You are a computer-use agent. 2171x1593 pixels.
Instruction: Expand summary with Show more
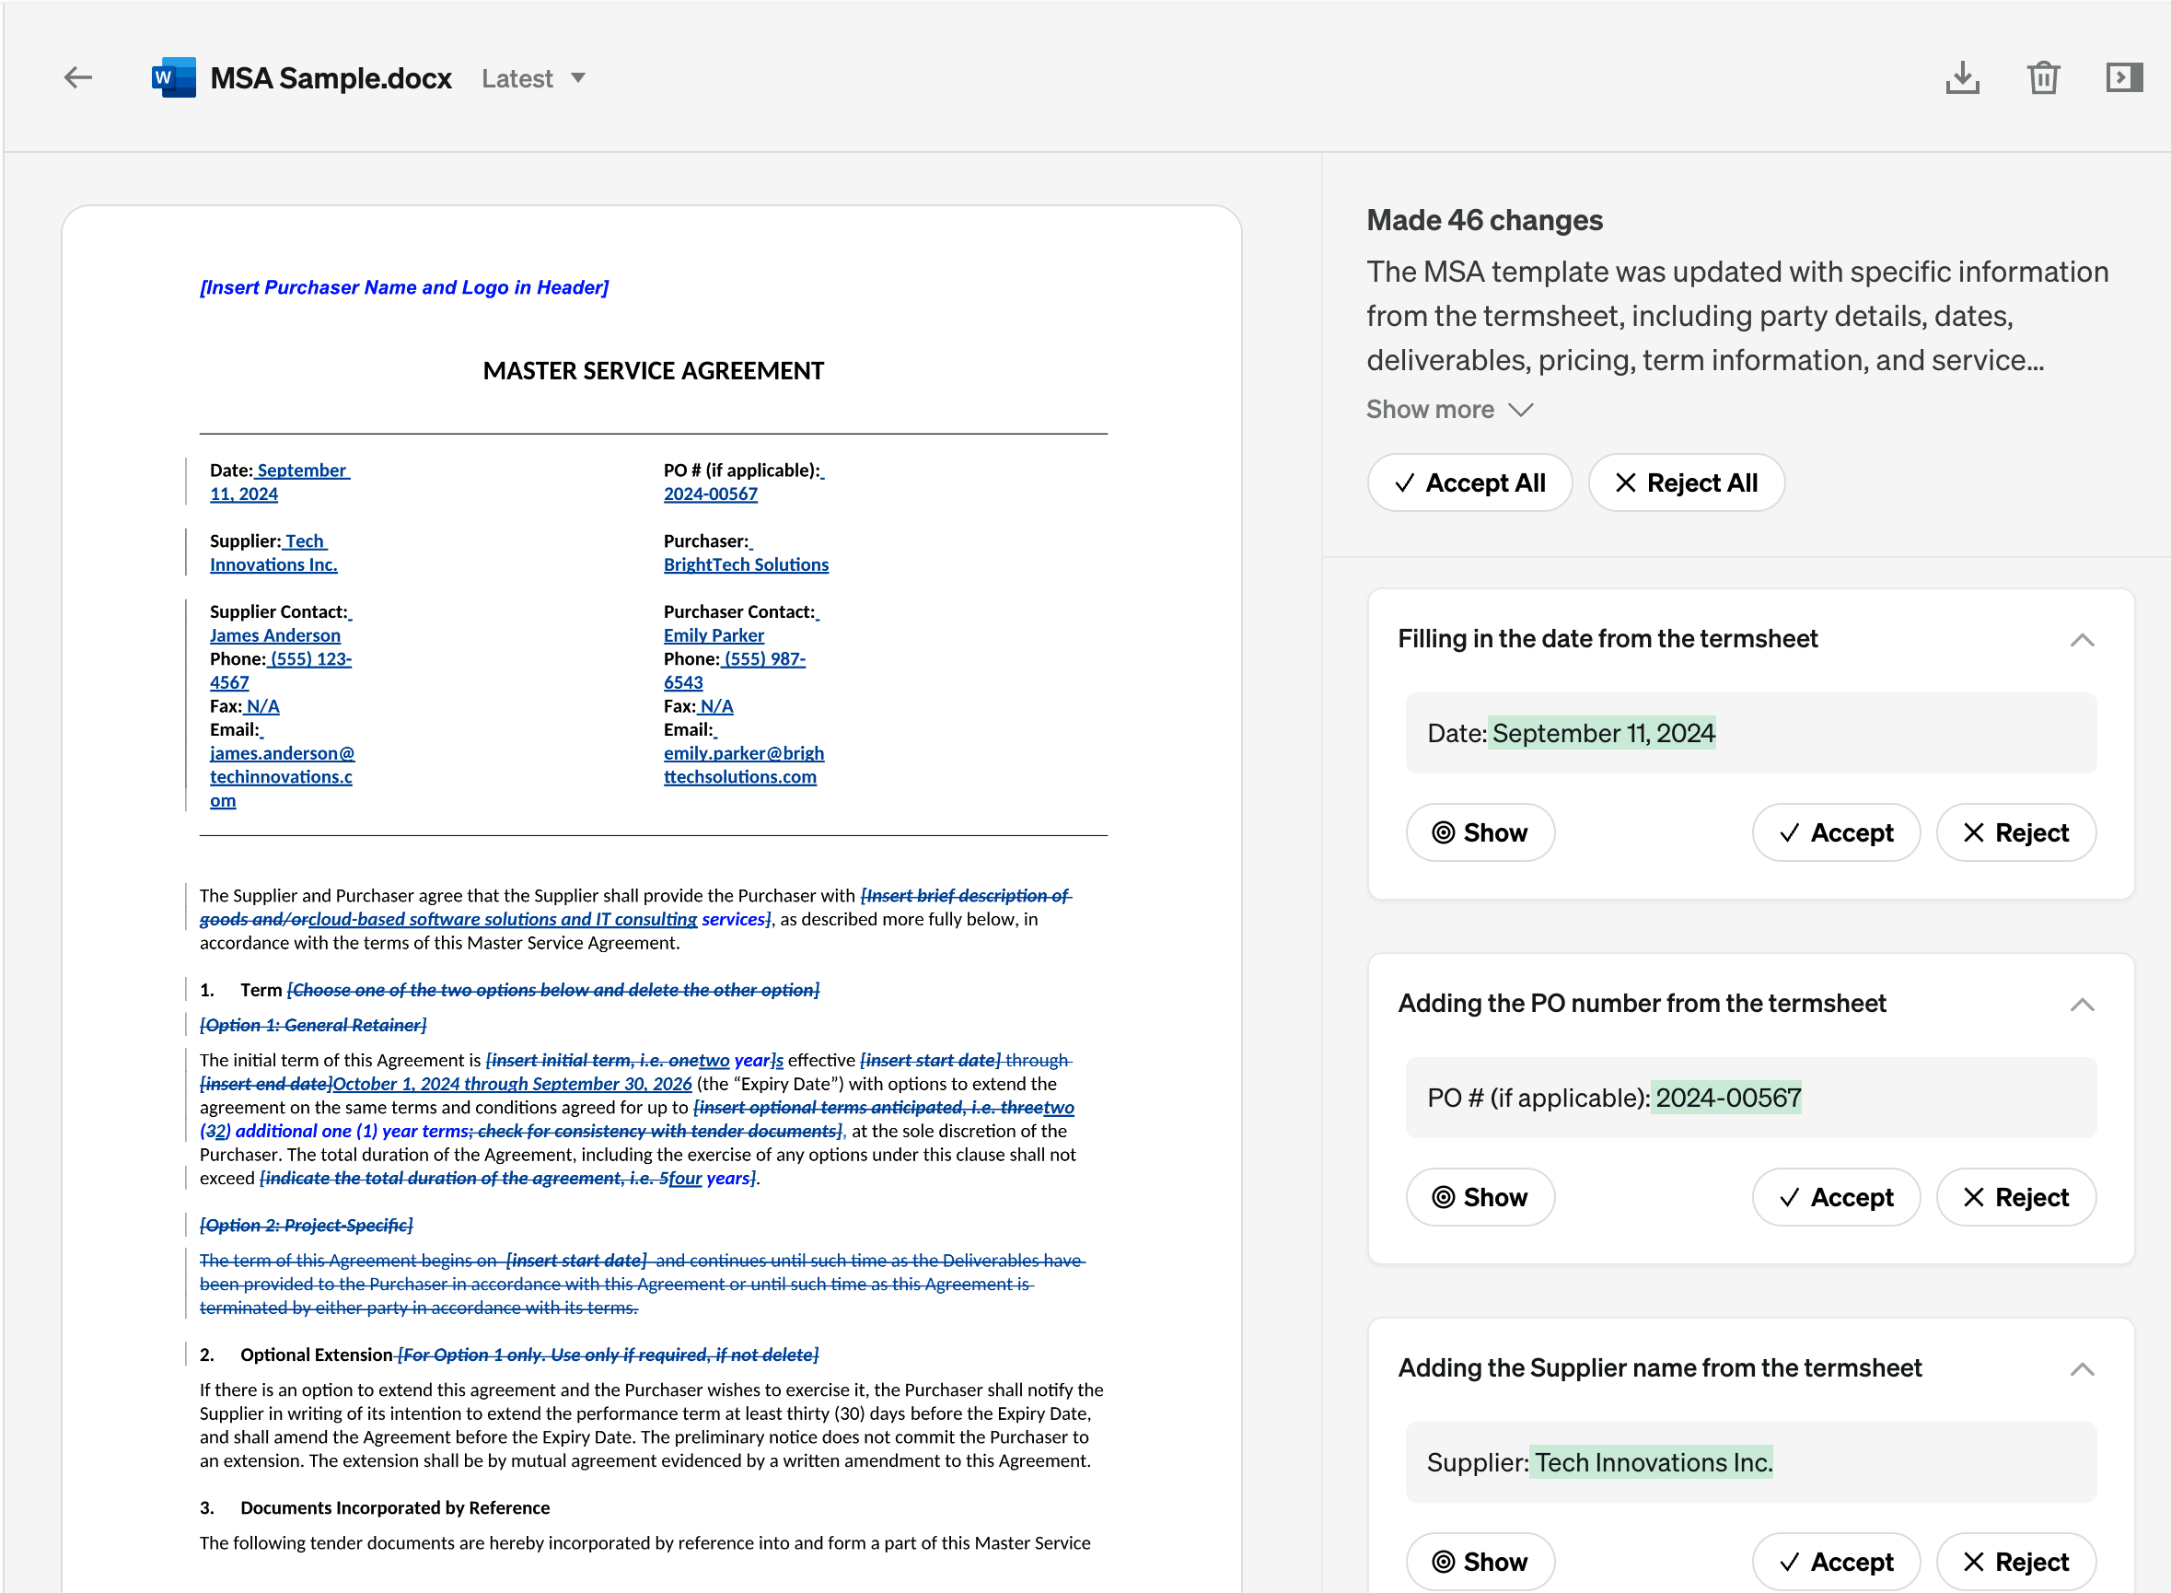pyautogui.click(x=1449, y=409)
